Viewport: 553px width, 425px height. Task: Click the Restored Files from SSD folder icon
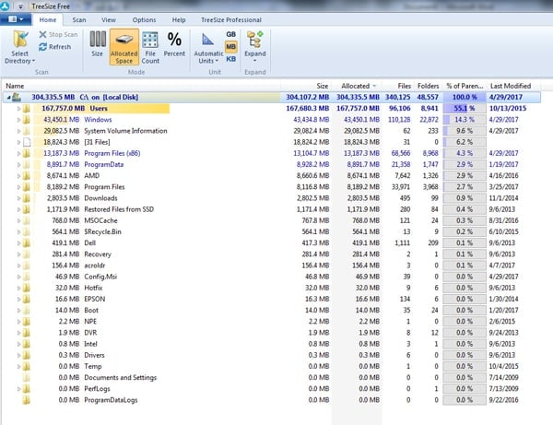tap(27, 209)
